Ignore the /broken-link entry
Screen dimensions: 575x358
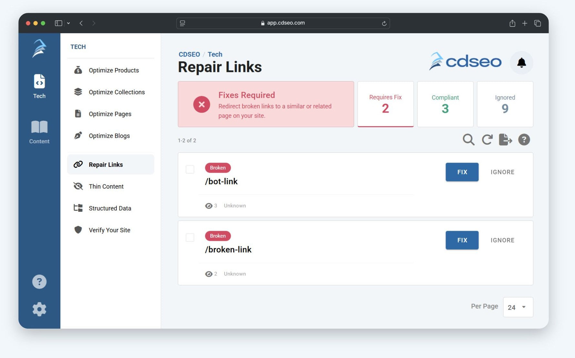[502, 240]
